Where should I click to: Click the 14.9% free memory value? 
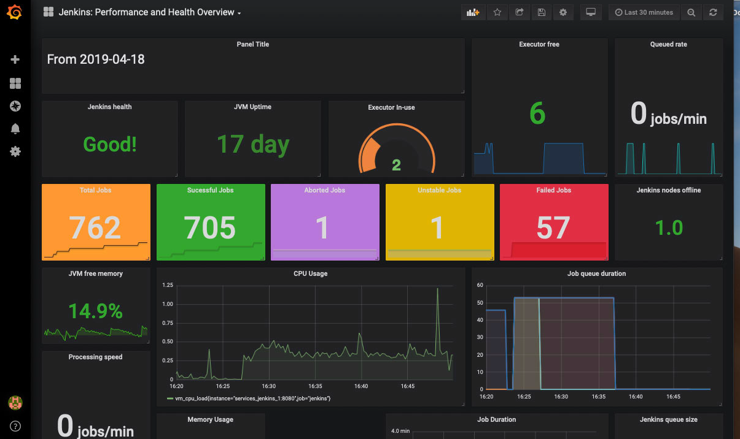click(x=95, y=311)
